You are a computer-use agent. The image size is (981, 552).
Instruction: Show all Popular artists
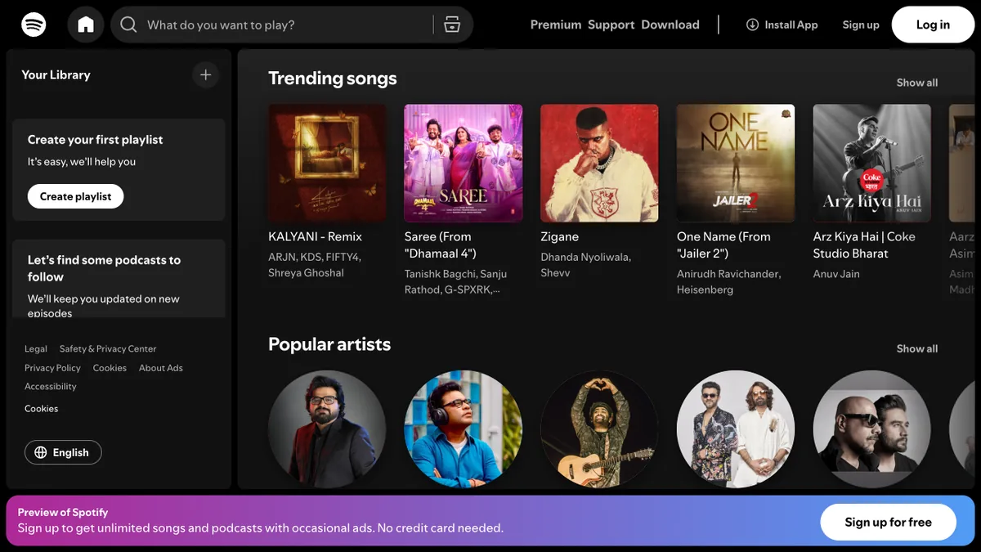pyautogui.click(x=917, y=348)
